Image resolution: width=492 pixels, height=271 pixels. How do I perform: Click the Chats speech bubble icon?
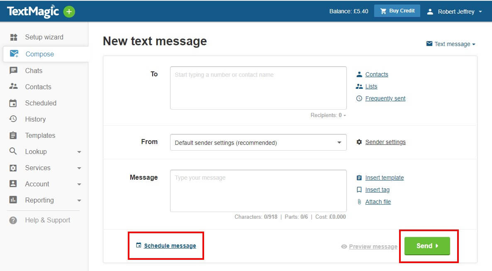click(x=14, y=70)
